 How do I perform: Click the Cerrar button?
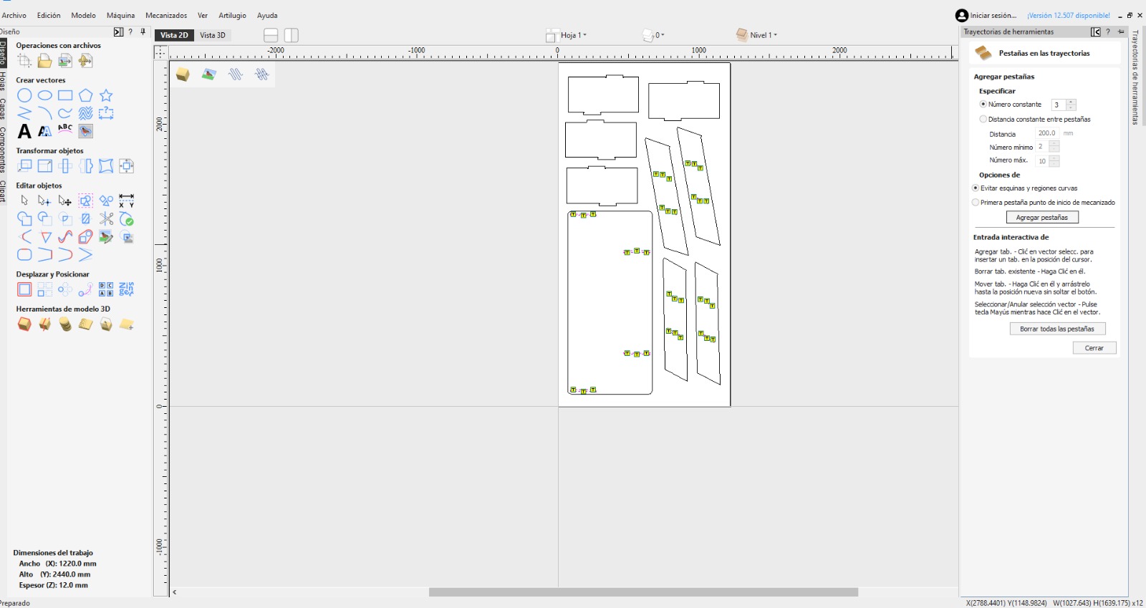(1094, 348)
